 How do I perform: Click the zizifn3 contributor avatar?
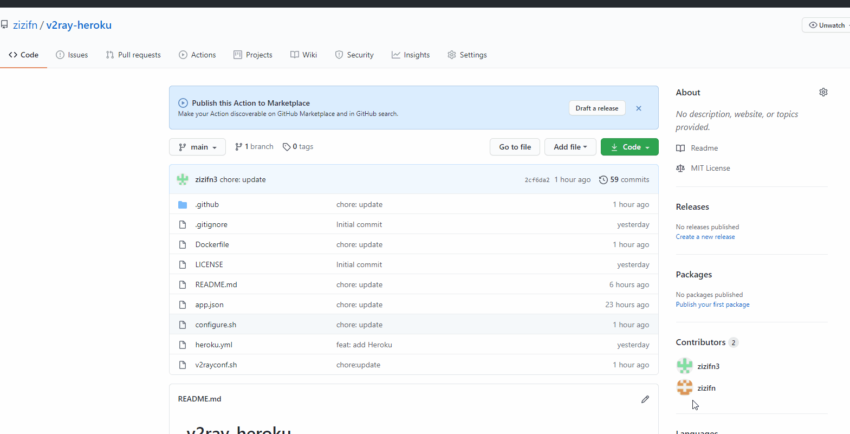tap(684, 366)
